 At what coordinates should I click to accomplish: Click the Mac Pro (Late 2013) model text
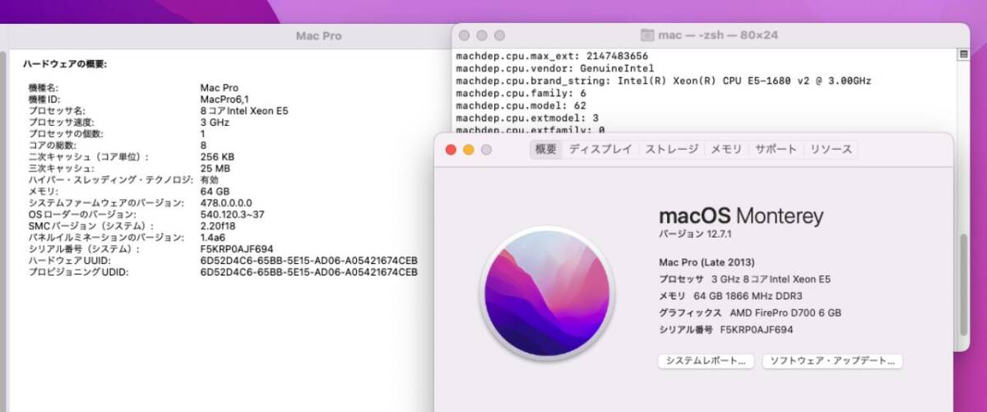tap(707, 262)
